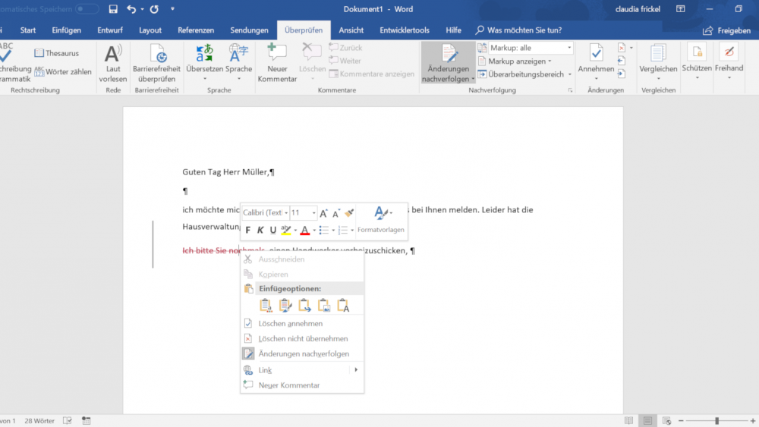The height and width of the screenshot is (427, 759).
Task: Open the Sprache language tool
Action: point(238,64)
